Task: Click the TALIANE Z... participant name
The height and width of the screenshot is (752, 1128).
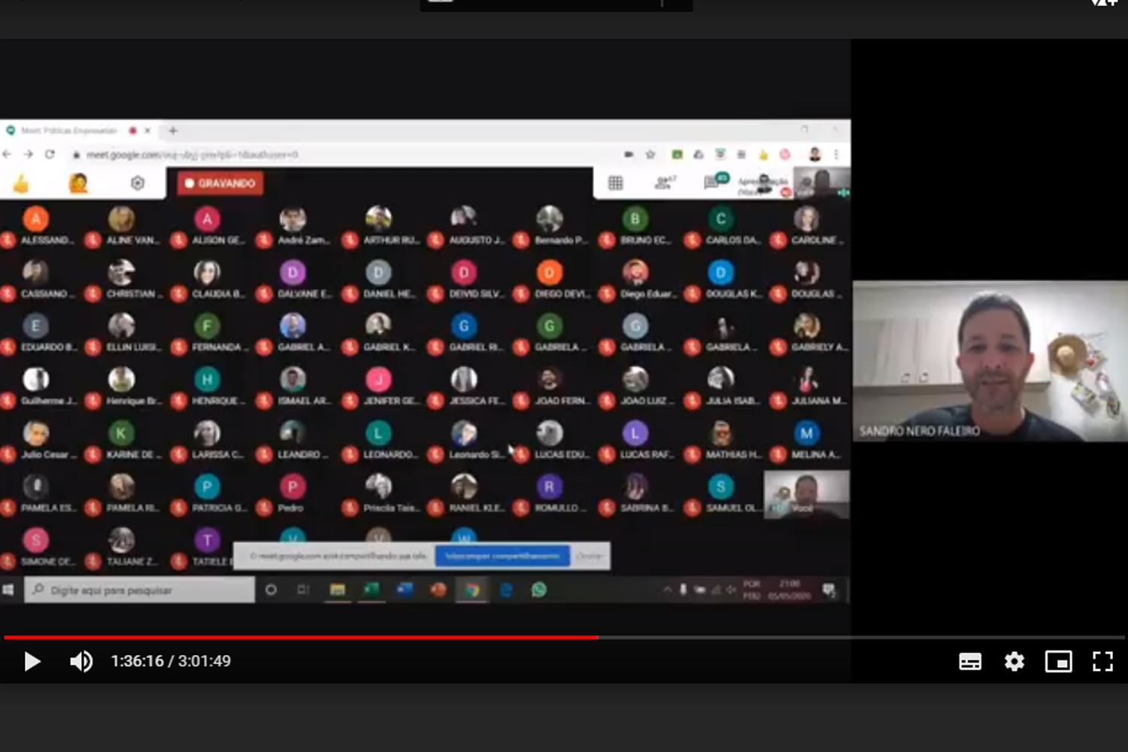Action: [x=132, y=562]
